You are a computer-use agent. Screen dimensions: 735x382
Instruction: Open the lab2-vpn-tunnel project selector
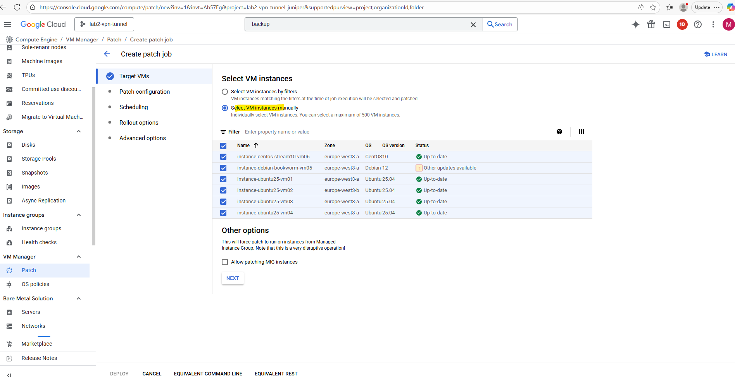tap(104, 24)
